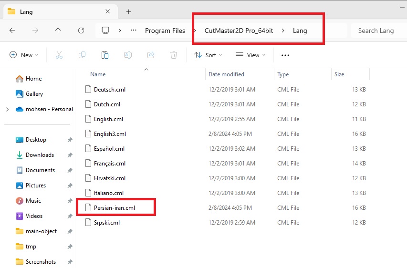Select the Persian-iran.cml file
Screen dimensions: 407x268
[115, 208]
